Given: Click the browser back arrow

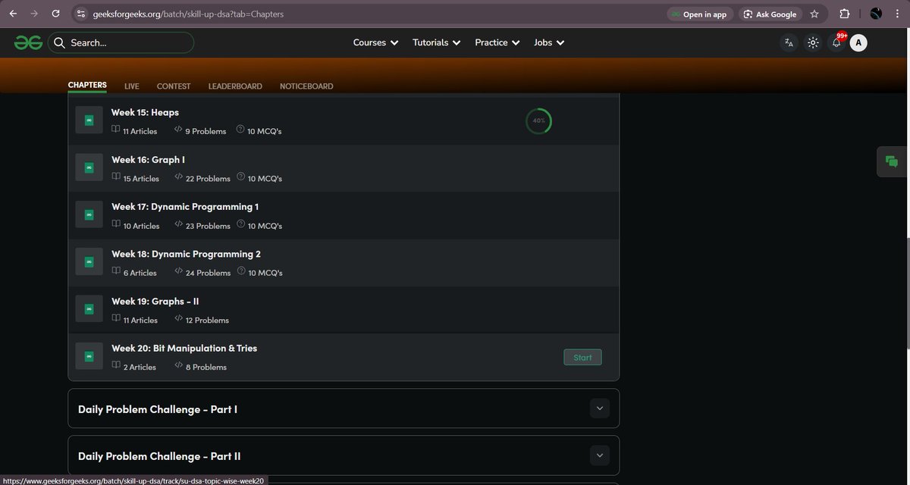Looking at the screenshot, I should pos(12,14).
